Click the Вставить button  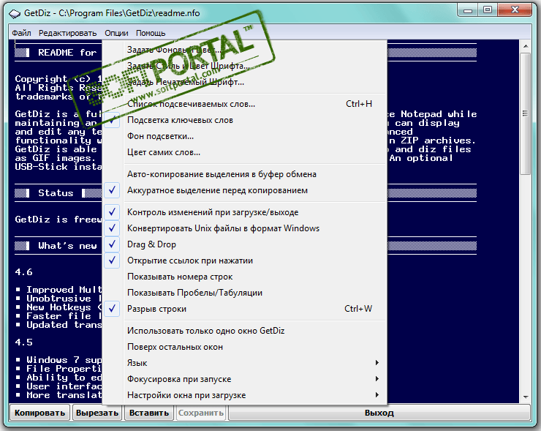tap(149, 413)
